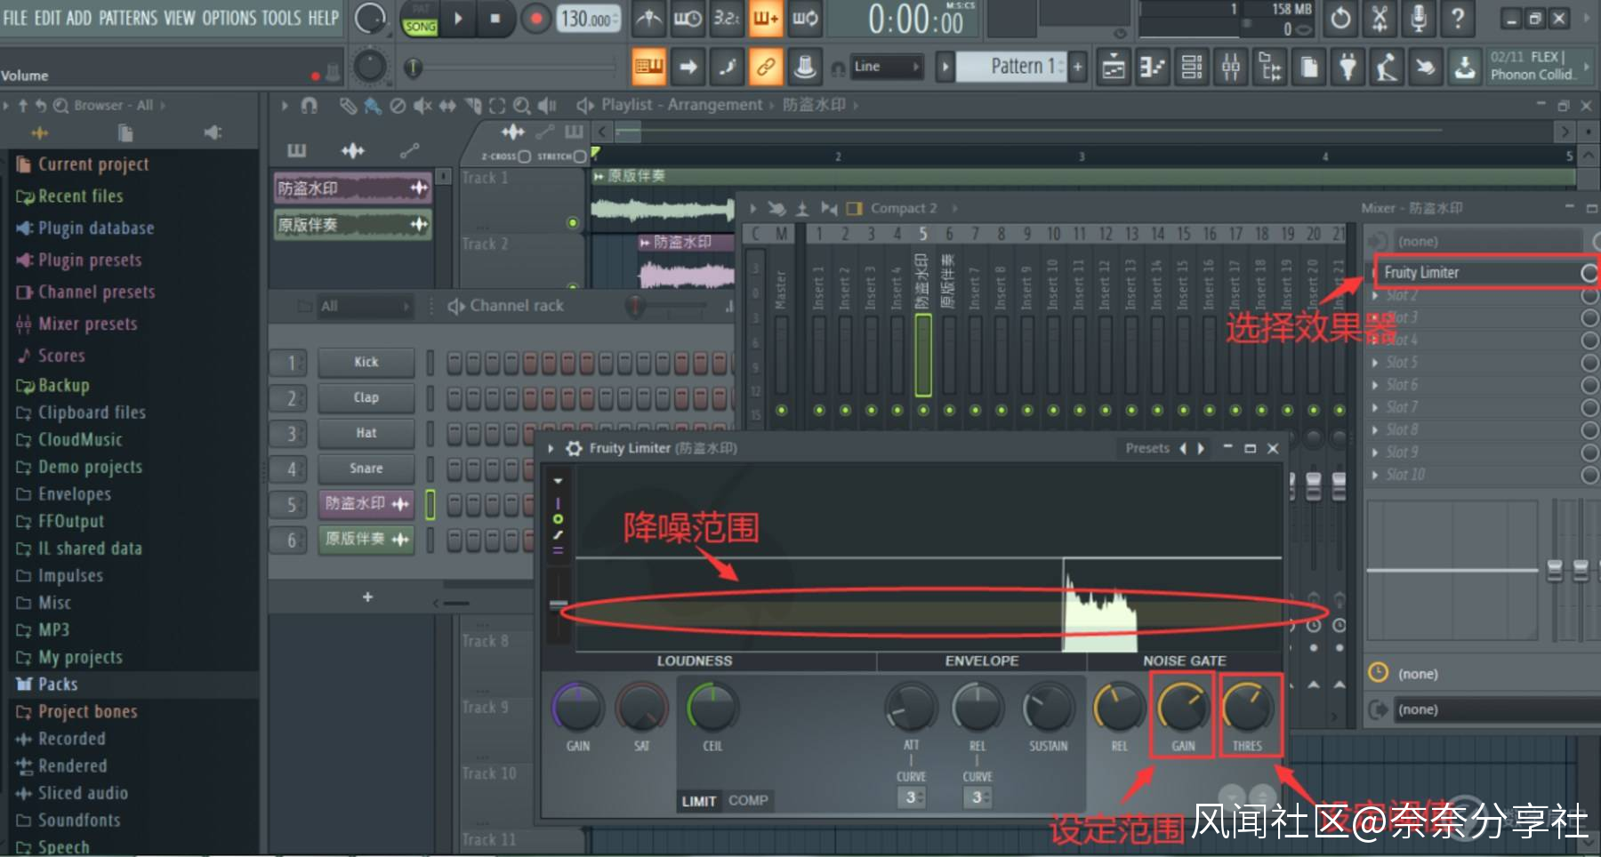Open the TOOLS menu
Screen dimensions: 1601x857
tap(281, 18)
